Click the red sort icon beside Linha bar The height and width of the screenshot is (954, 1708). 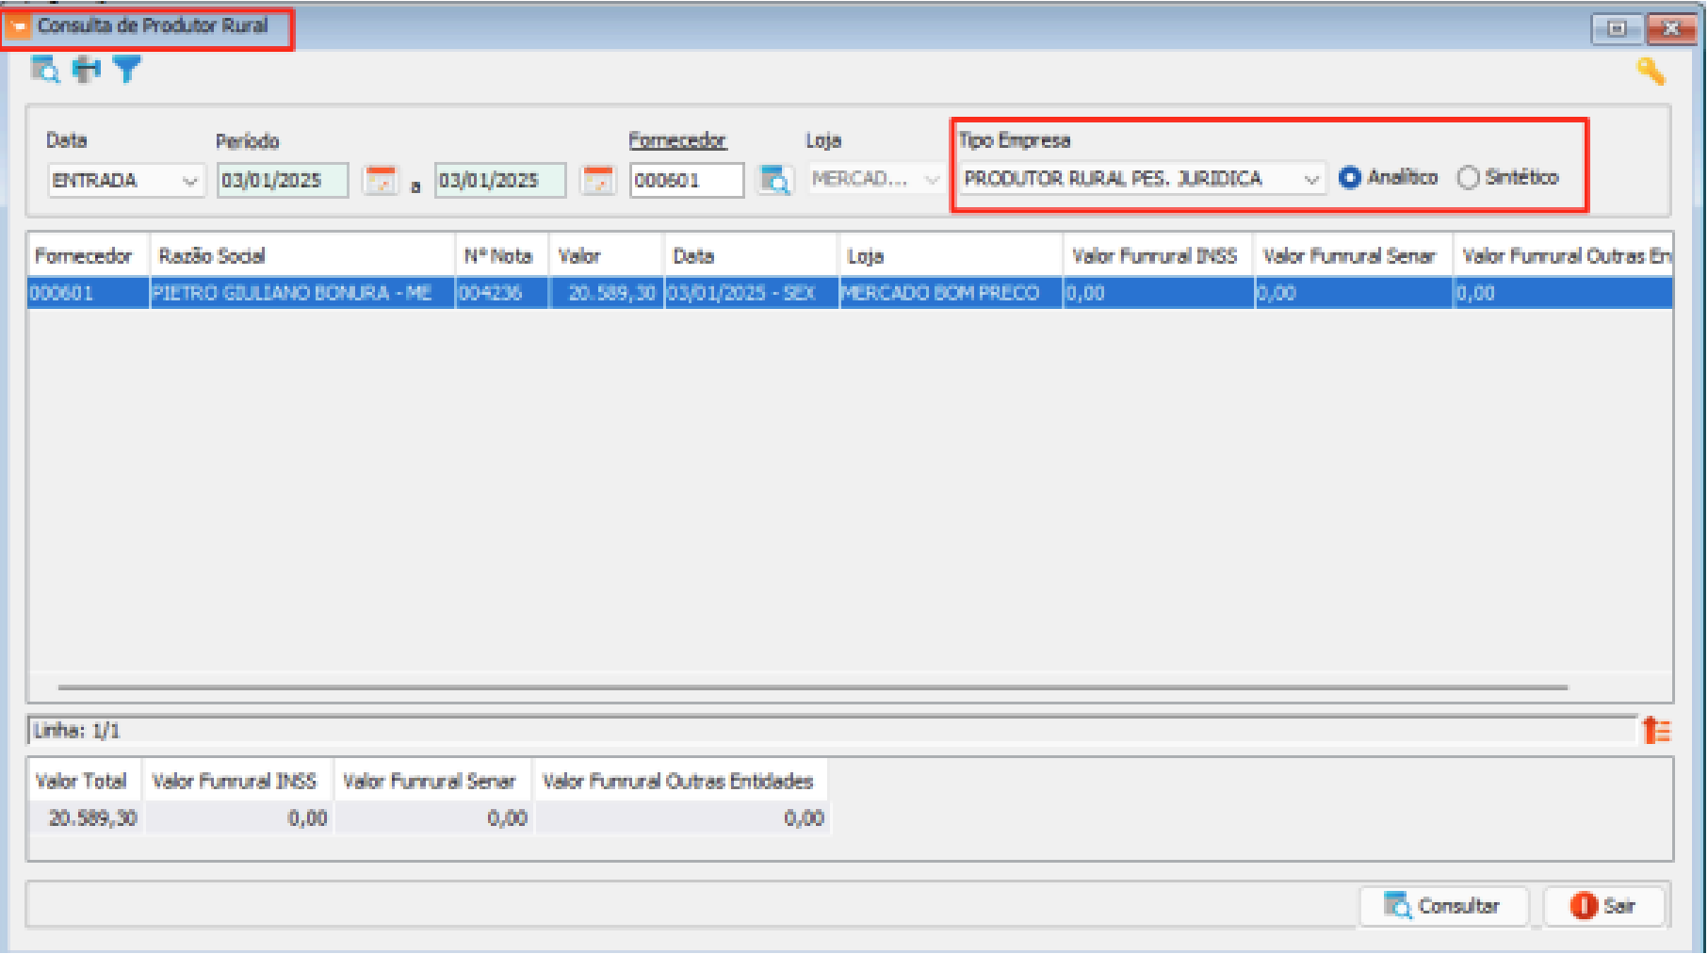[1655, 730]
